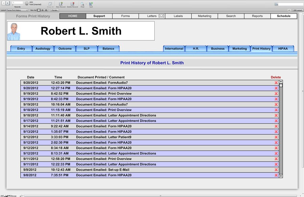Click the Labels navigation button
Image resolution: width=304 pixels, height=197 pixels.
coord(178,16)
